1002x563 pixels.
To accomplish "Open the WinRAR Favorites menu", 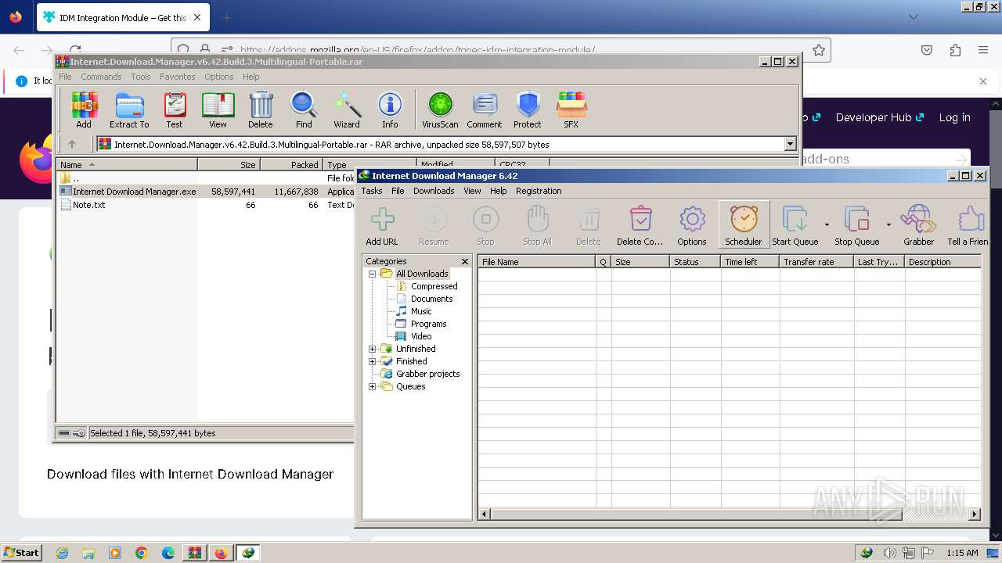I will 178,77.
